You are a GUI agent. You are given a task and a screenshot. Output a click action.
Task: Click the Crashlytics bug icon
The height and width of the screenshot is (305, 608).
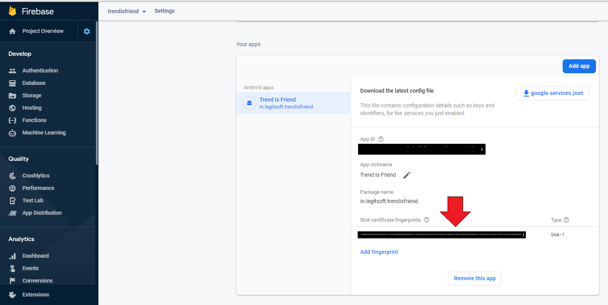click(x=12, y=176)
